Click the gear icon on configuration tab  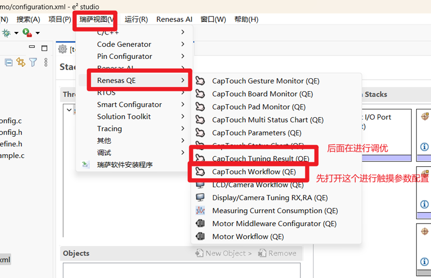click(x=62, y=49)
